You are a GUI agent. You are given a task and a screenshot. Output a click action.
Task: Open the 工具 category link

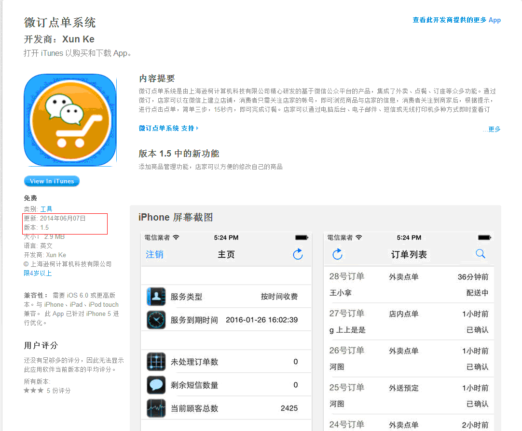tap(46, 209)
